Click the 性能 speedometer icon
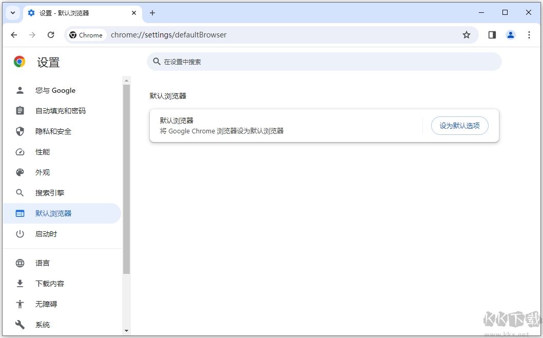Screen dimensions: 543x338 tap(20, 152)
